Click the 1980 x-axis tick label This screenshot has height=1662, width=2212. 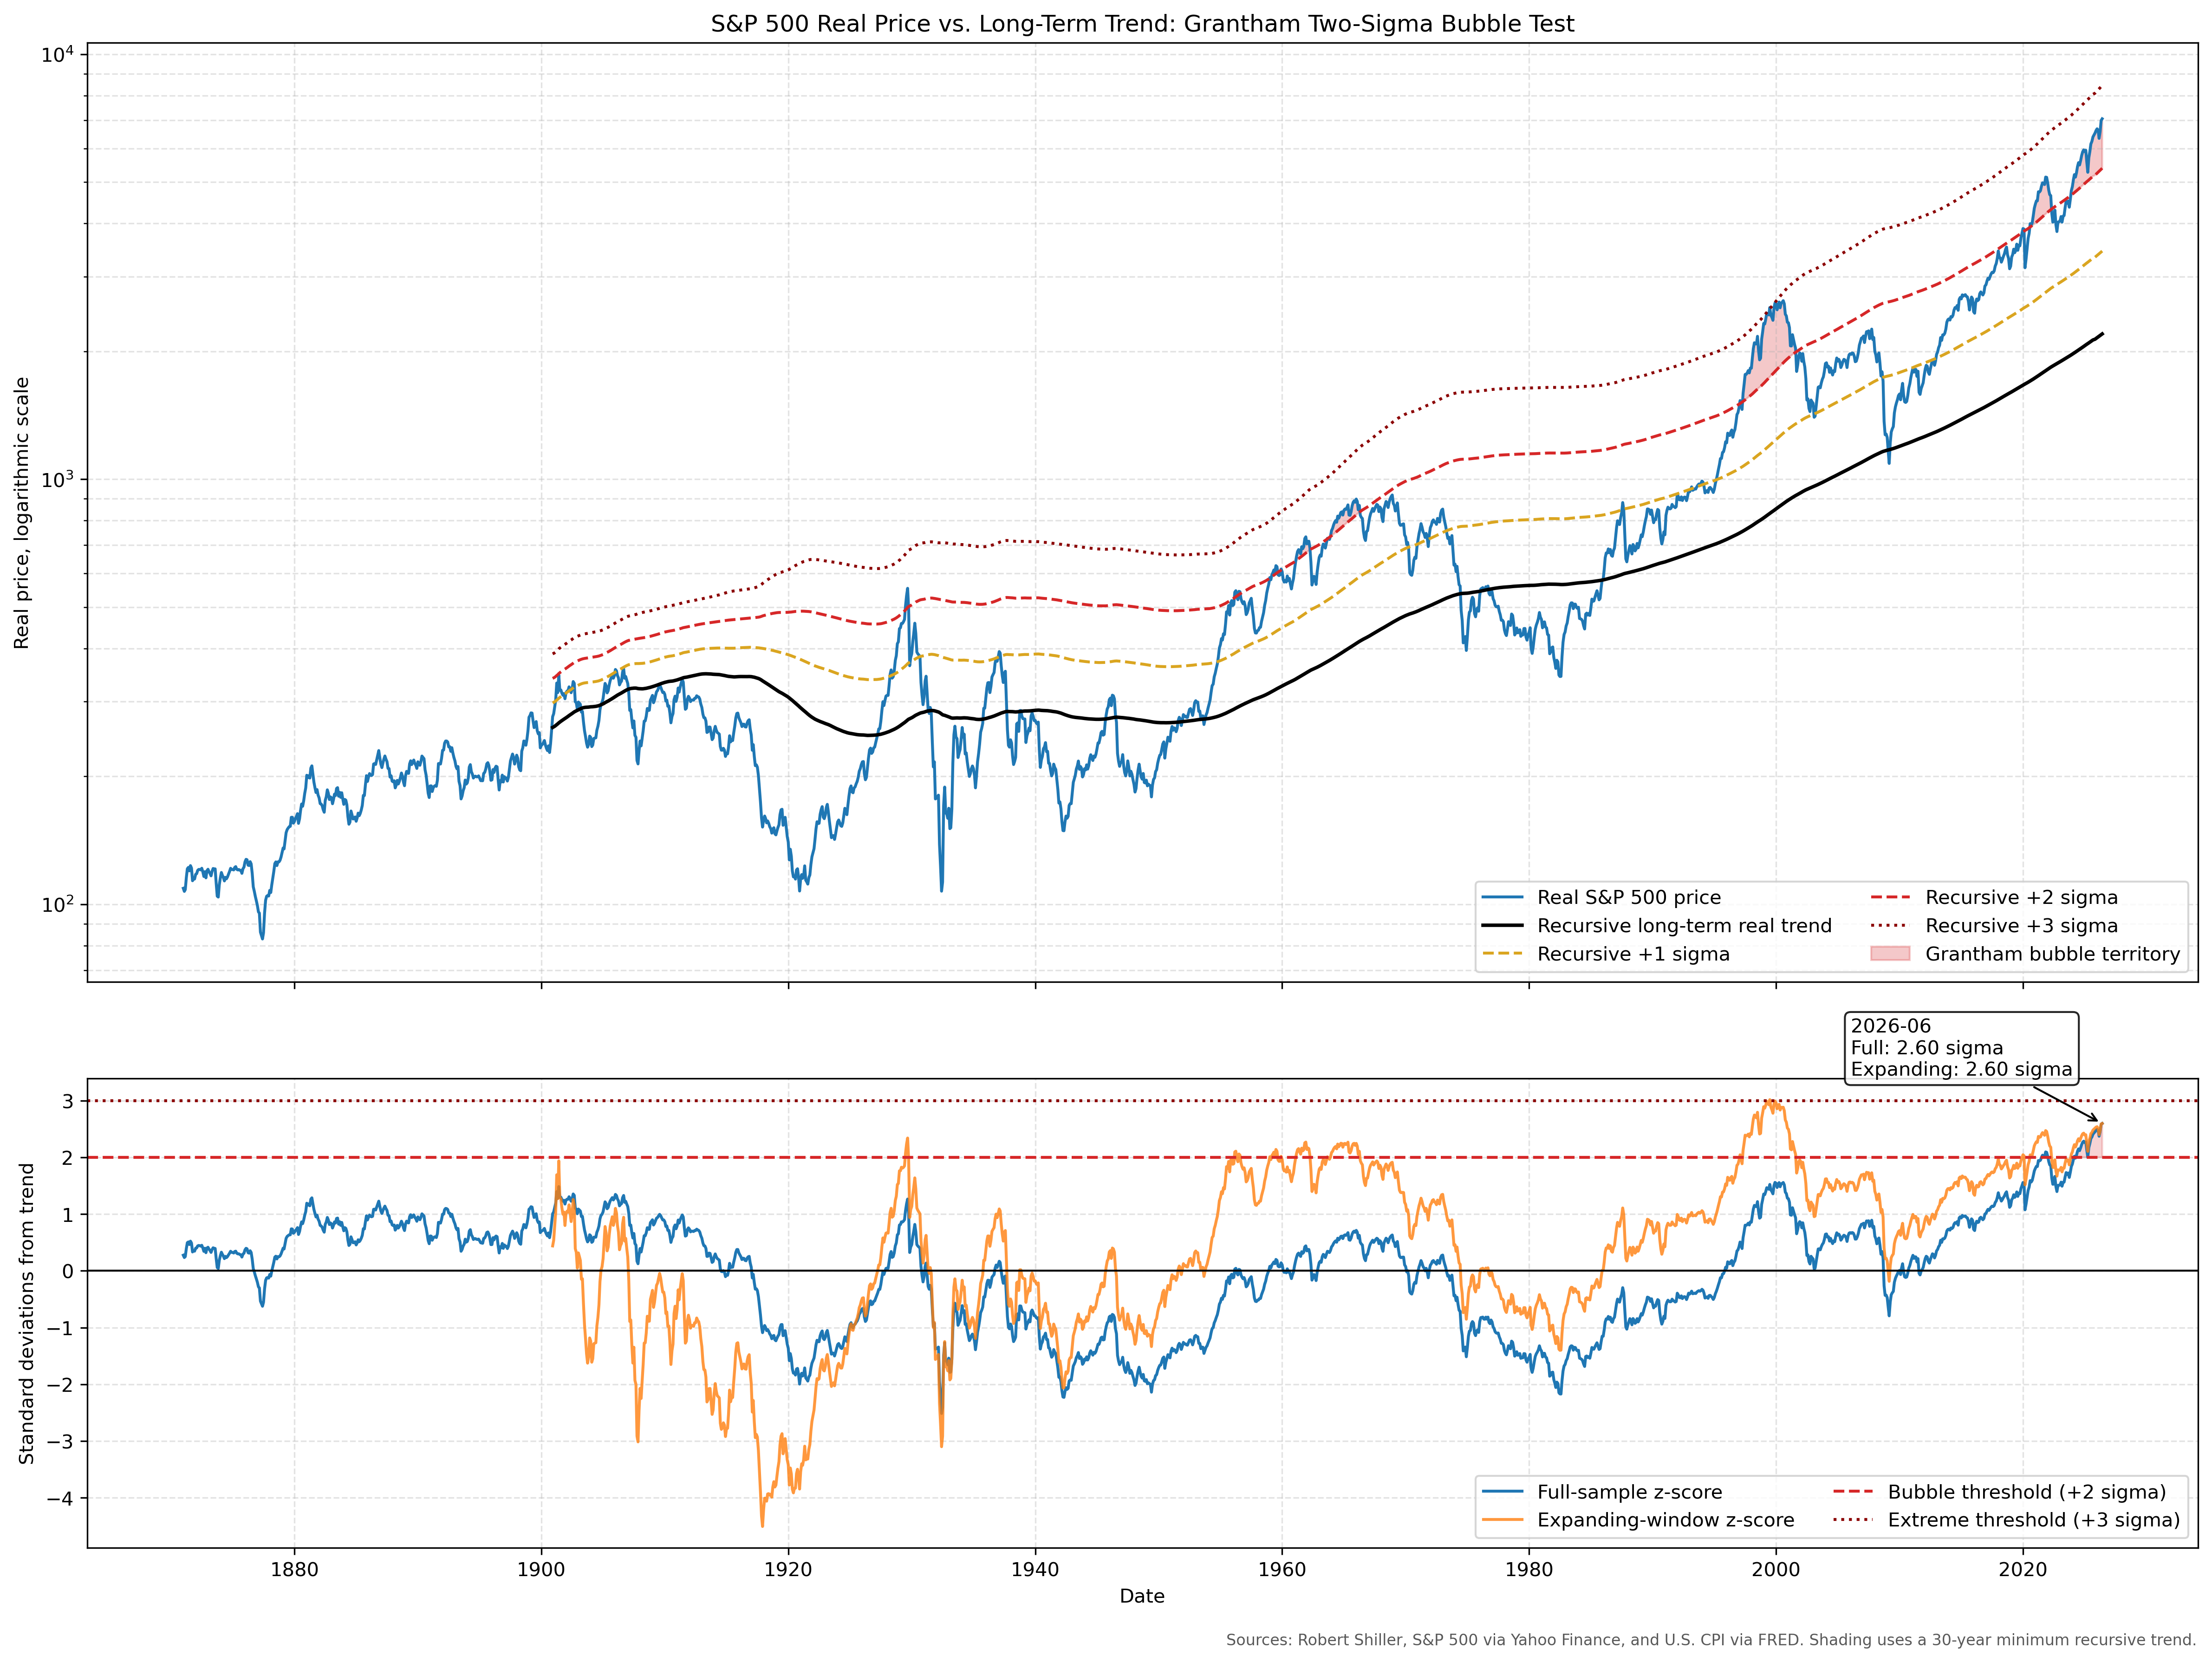point(1529,1570)
